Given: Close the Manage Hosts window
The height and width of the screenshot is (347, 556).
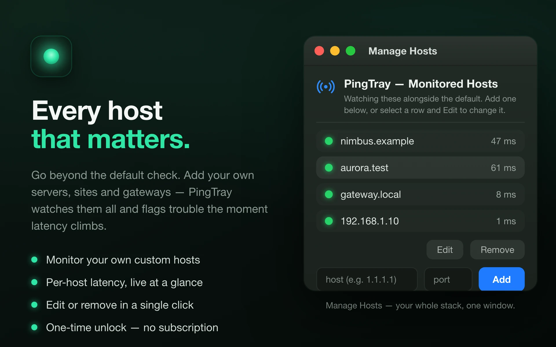Looking at the screenshot, I should tap(319, 51).
